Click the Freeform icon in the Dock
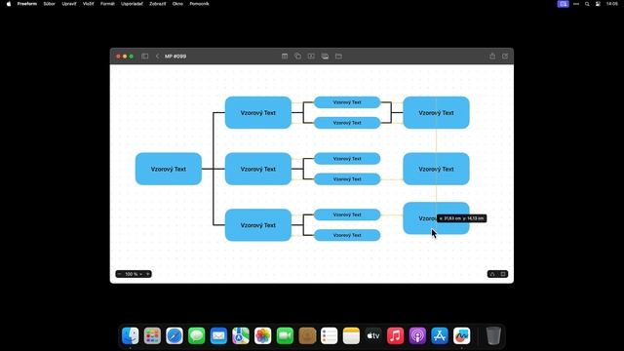The image size is (624, 351). 461,335
